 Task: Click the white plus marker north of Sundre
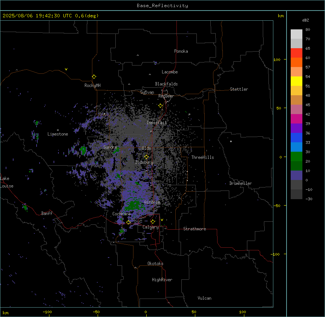click(x=105, y=114)
